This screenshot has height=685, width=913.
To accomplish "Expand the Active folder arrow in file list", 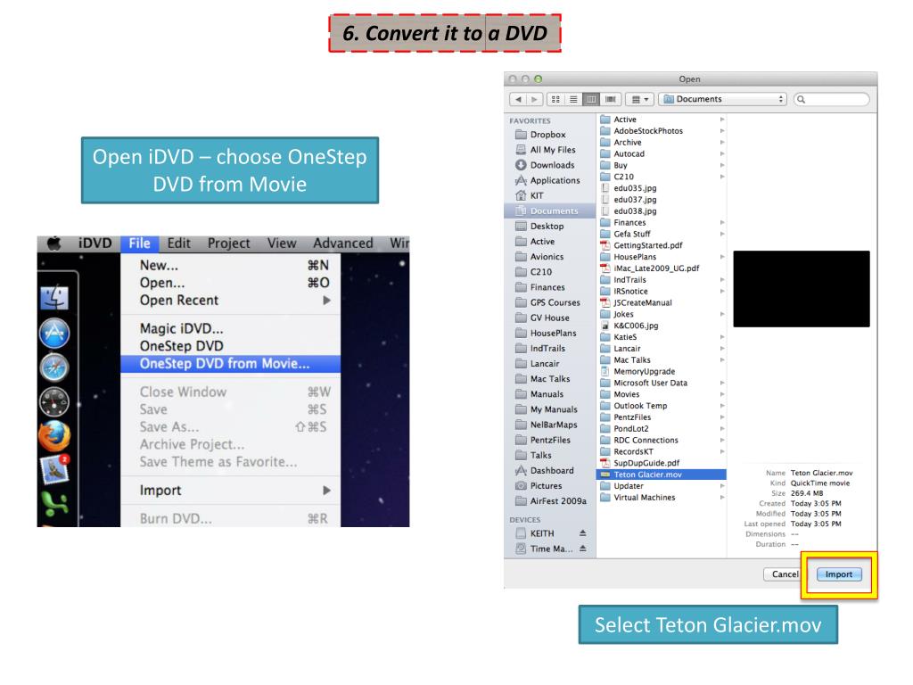I will 722,120.
